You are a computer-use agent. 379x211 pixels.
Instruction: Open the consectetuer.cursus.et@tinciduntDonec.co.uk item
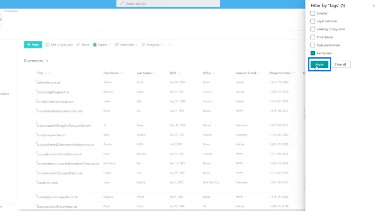coord(68,164)
